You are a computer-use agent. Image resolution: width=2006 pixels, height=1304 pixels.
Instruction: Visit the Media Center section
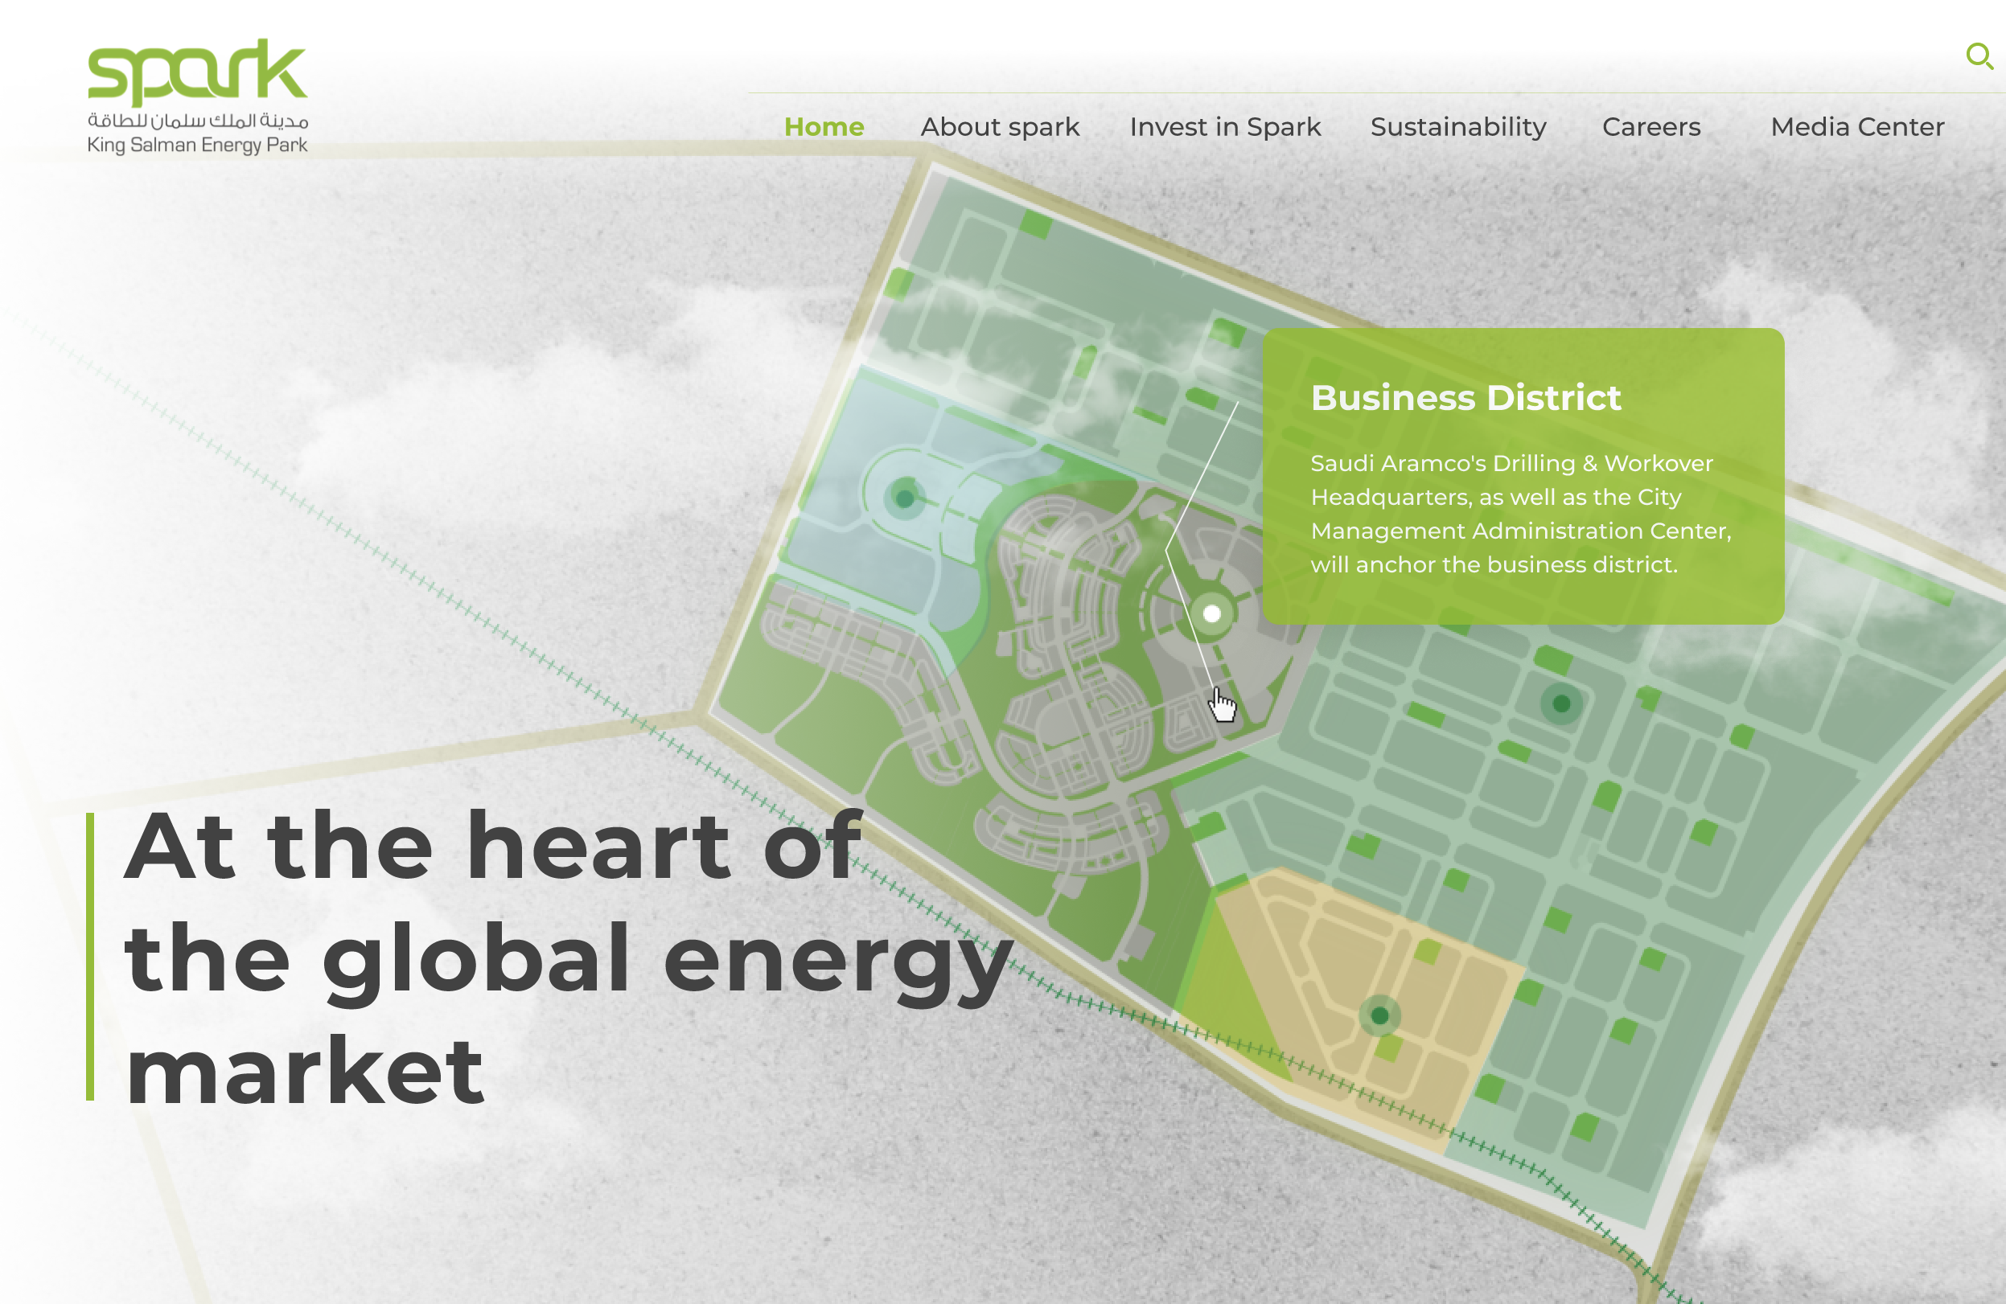click(1857, 126)
